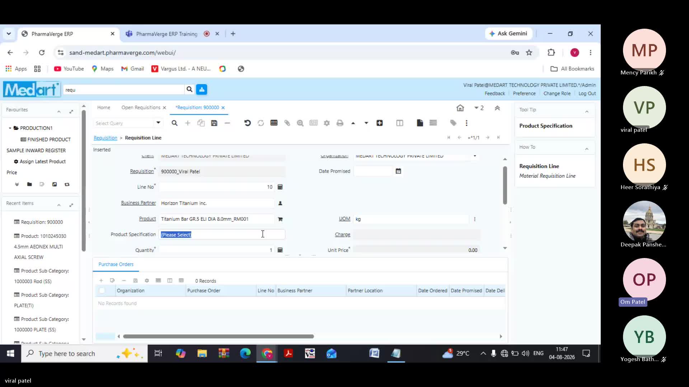Click the horizontal scrollbar of the Purchase Orders grid
This screenshot has width=689, height=387.
point(219,336)
